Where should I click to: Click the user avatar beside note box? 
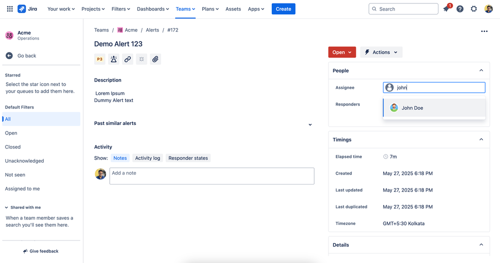click(x=101, y=174)
